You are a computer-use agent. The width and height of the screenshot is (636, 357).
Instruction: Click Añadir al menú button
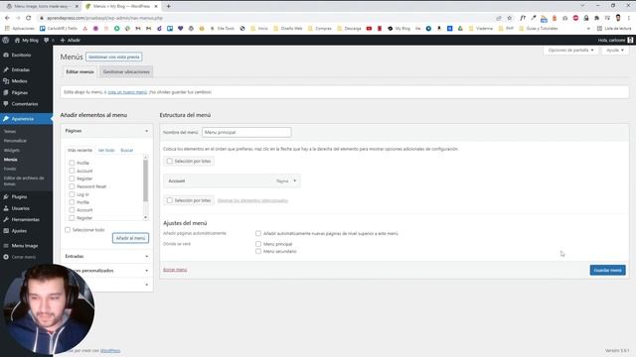coord(130,238)
